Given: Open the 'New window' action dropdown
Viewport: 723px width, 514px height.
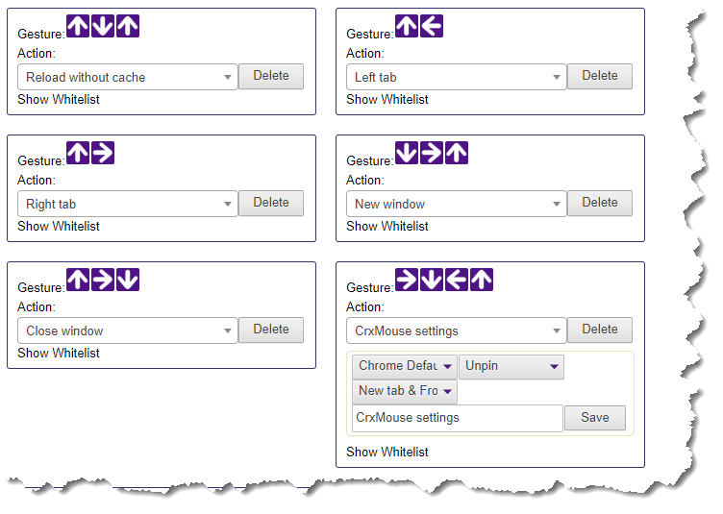Looking at the screenshot, I should coord(456,204).
